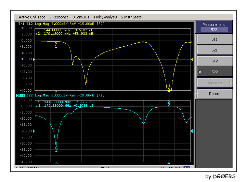This screenshot has width=247, height=182.
Task: Open the 3 Stimulus menu
Action: click(x=81, y=17)
